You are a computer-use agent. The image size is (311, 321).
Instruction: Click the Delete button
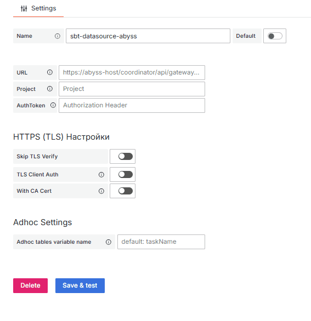(30, 285)
